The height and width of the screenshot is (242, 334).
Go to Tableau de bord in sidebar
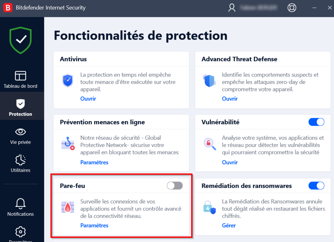21,80
